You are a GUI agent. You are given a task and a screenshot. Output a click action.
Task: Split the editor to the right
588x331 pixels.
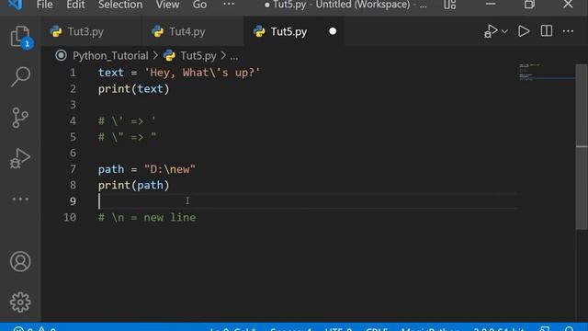point(547,31)
